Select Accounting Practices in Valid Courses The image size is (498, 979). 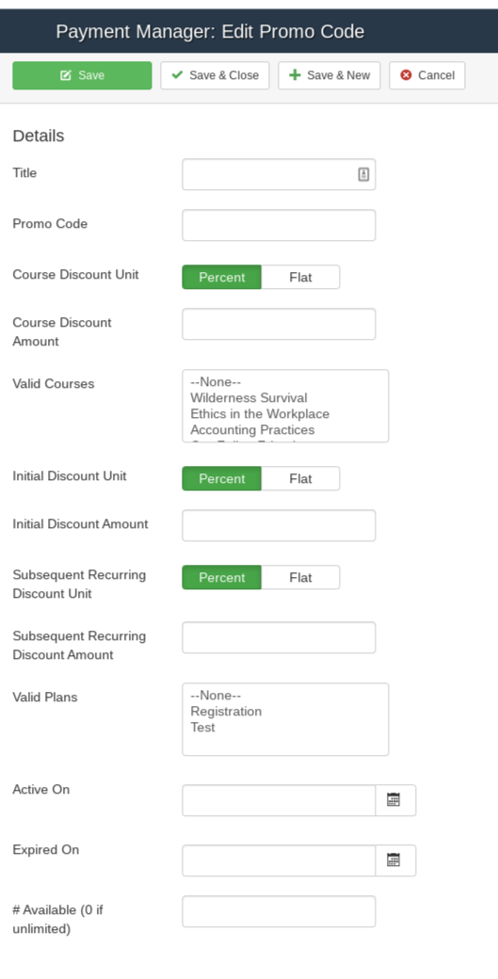tap(252, 429)
